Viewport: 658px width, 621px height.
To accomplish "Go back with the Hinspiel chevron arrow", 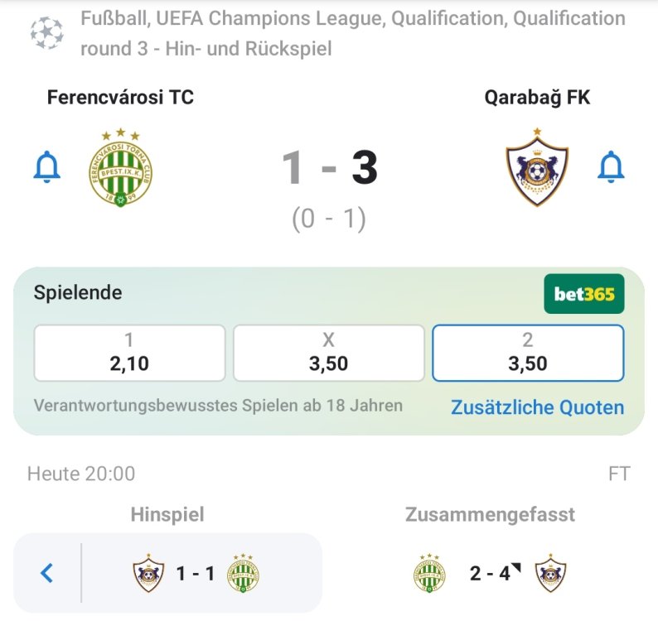I will coord(47,573).
